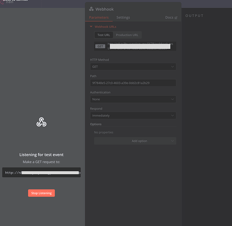Click the n8n logo at top left
This screenshot has width=232, height=226.
pyautogui.click(x=2, y=2)
